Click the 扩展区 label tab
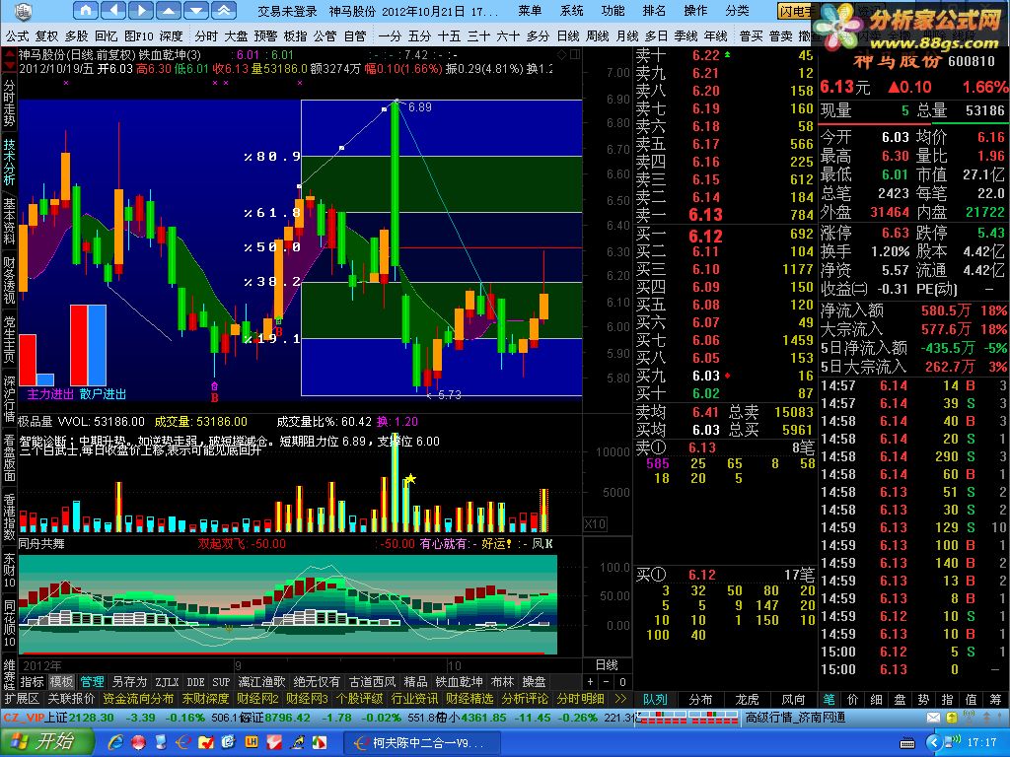The height and width of the screenshot is (757, 1010). [23, 699]
